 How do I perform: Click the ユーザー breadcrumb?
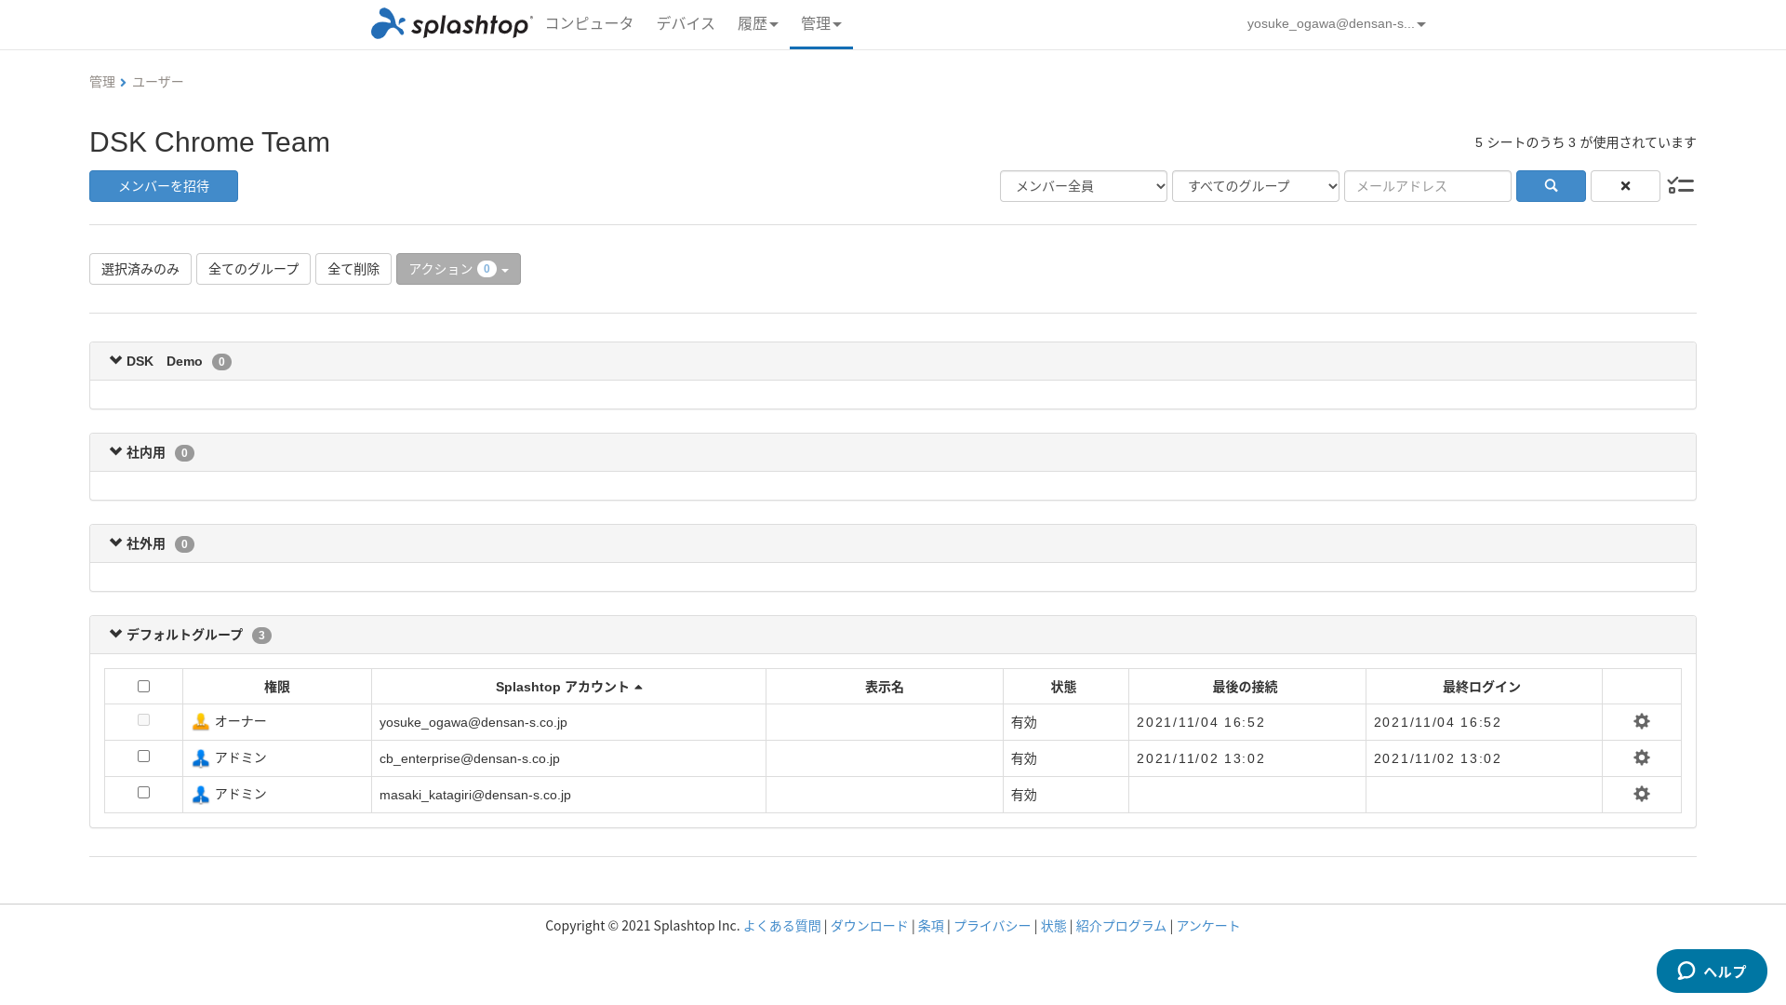(x=158, y=82)
